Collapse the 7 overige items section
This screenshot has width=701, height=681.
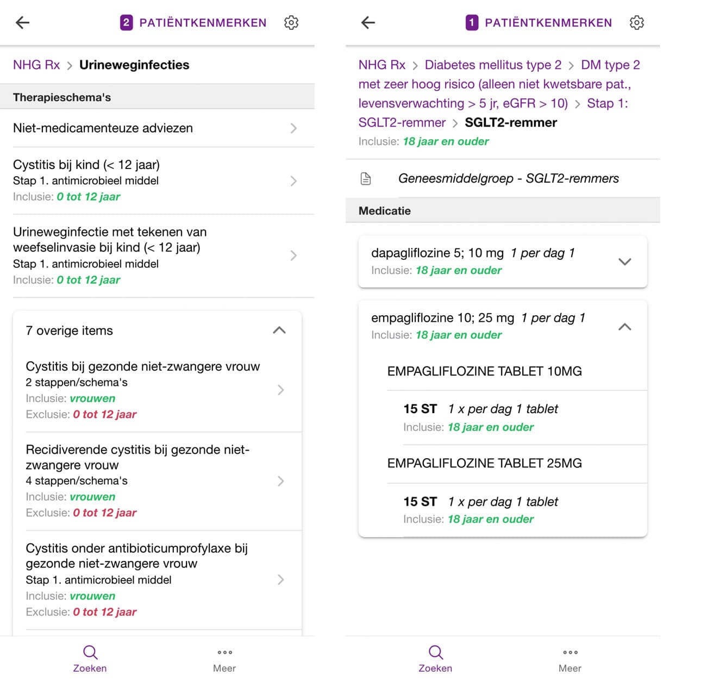279,330
